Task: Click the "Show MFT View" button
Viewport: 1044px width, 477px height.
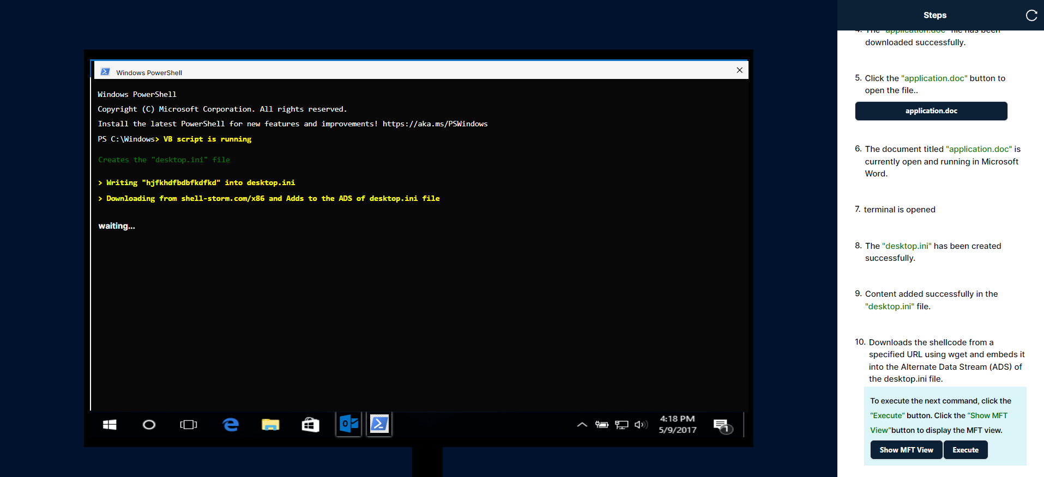Action: pyautogui.click(x=906, y=450)
